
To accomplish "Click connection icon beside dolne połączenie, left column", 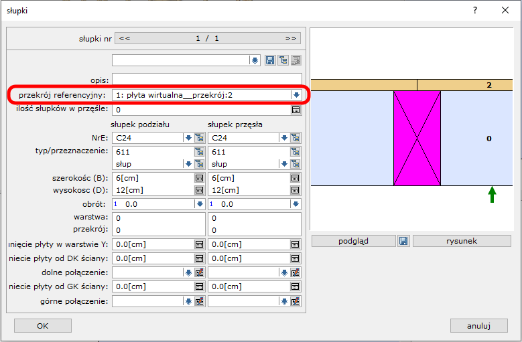I will click(x=199, y=272).
